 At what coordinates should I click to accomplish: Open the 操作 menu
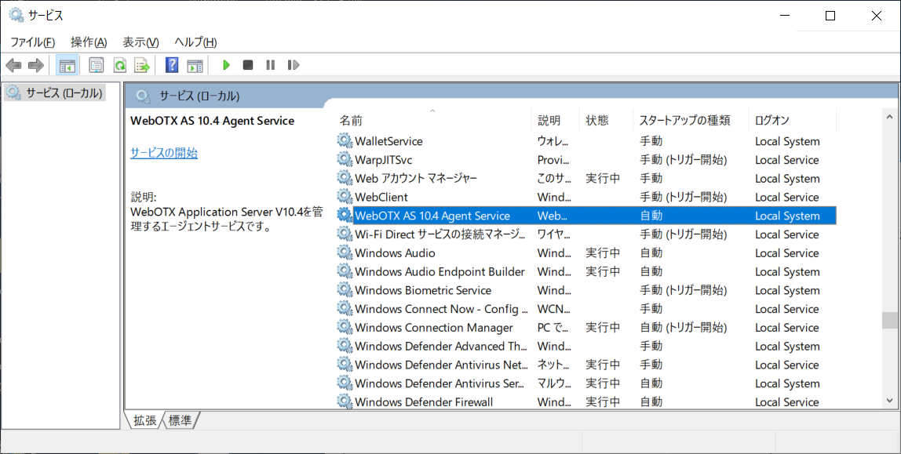87,42
